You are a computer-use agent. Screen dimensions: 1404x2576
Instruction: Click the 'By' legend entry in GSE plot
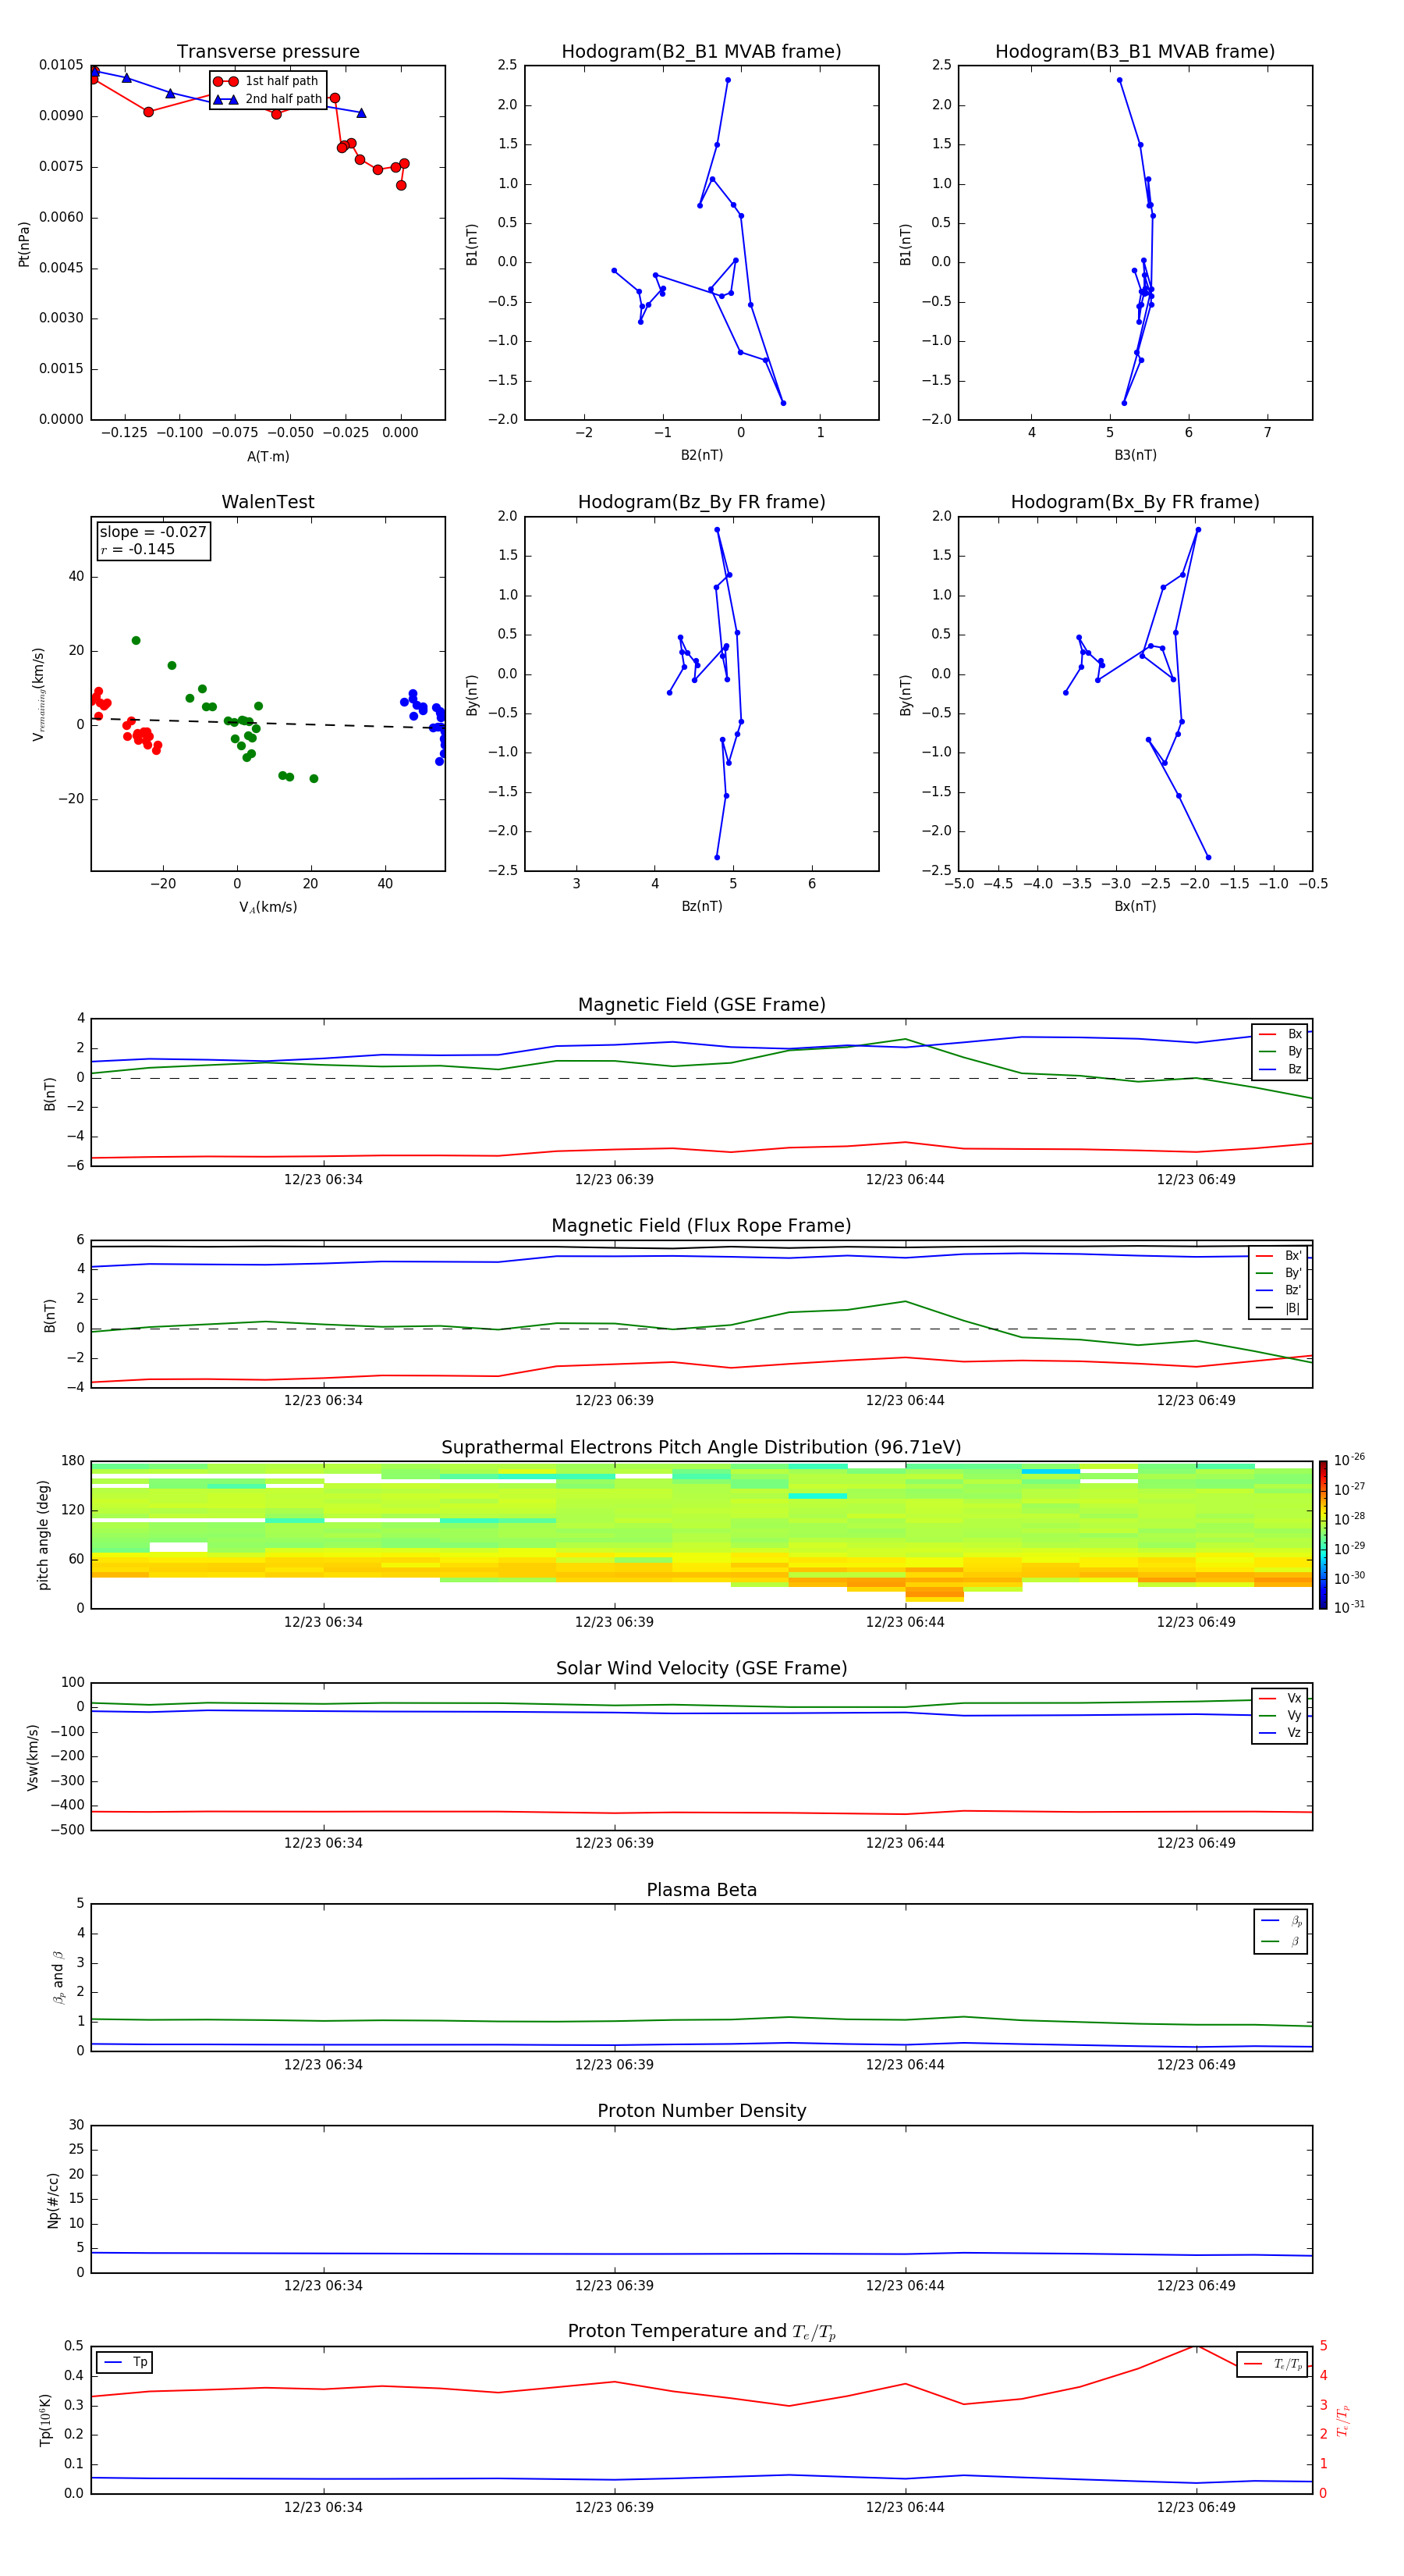coord(1280,1051)
